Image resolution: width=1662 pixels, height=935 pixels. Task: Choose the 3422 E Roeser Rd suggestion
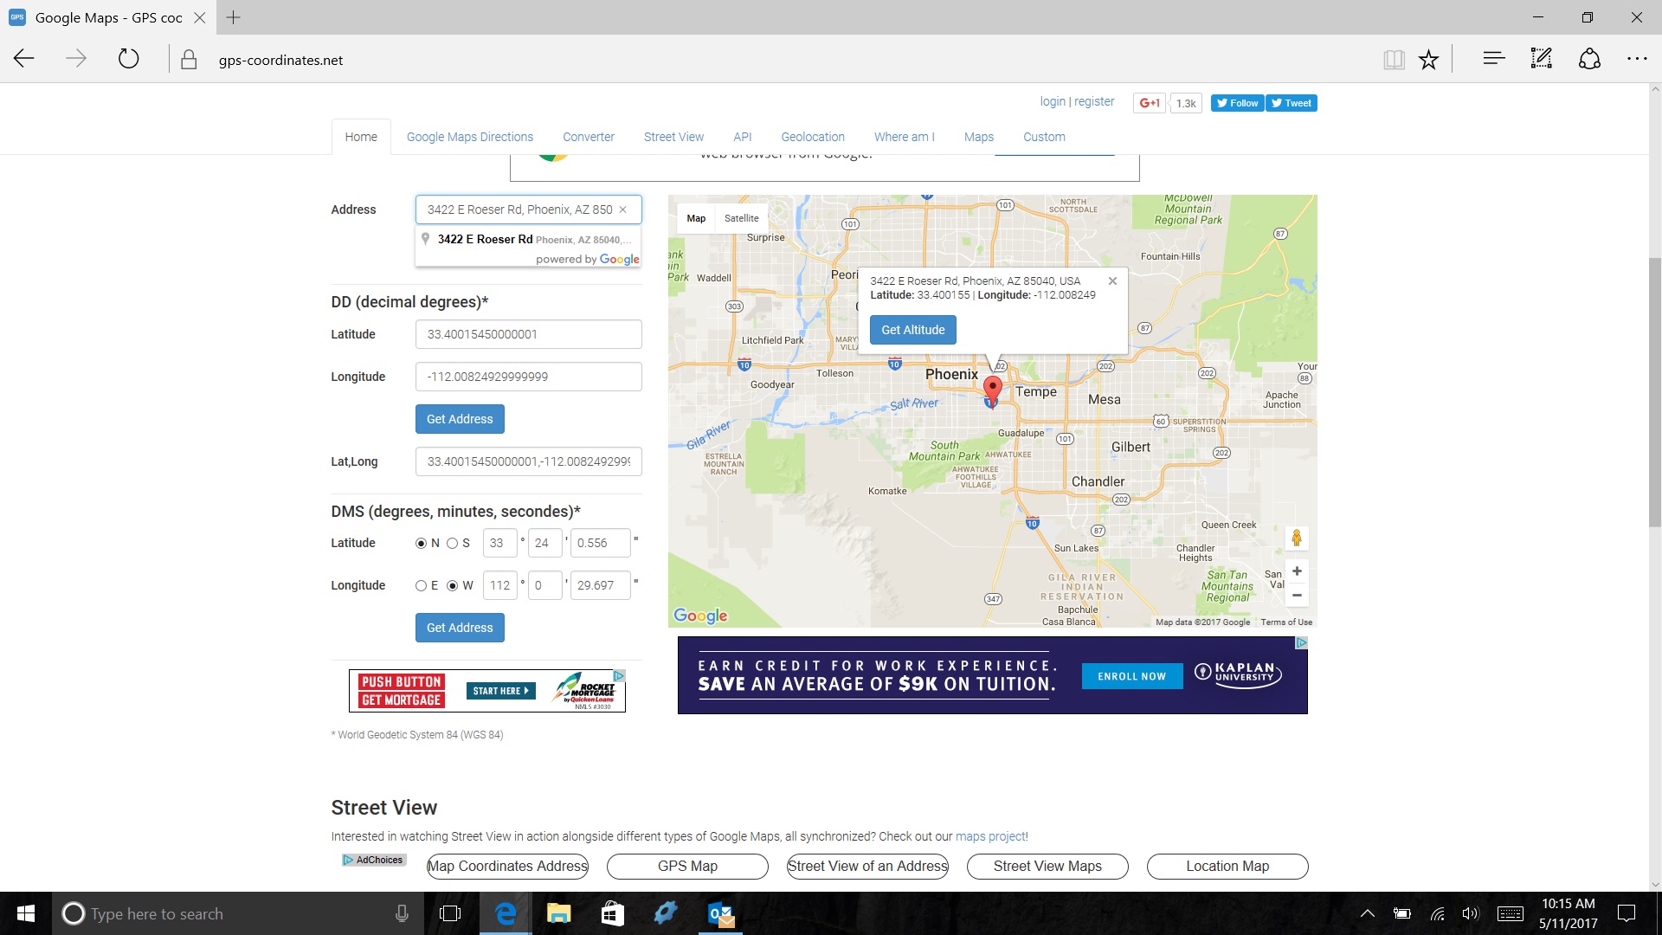coord(529,239)
